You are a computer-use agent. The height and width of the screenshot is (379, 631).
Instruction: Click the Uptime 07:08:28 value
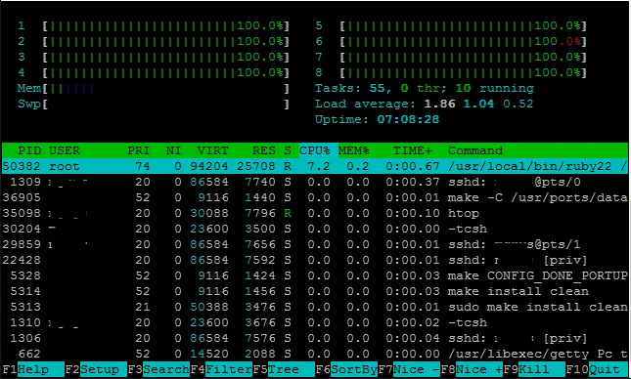[408, 120]
